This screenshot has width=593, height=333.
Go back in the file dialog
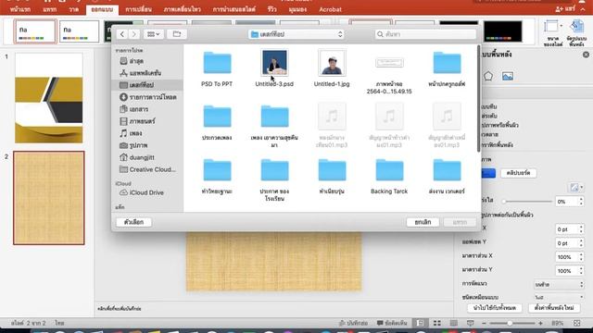click(122, 34)
